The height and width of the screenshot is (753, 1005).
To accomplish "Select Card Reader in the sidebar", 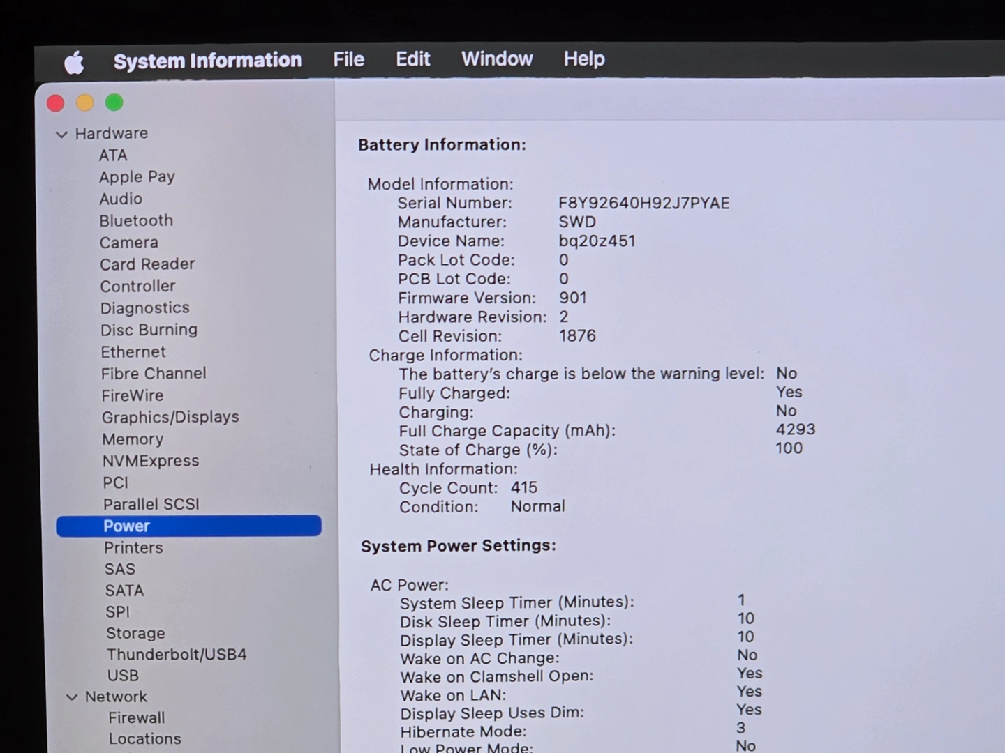I will [x=147, y=264].
